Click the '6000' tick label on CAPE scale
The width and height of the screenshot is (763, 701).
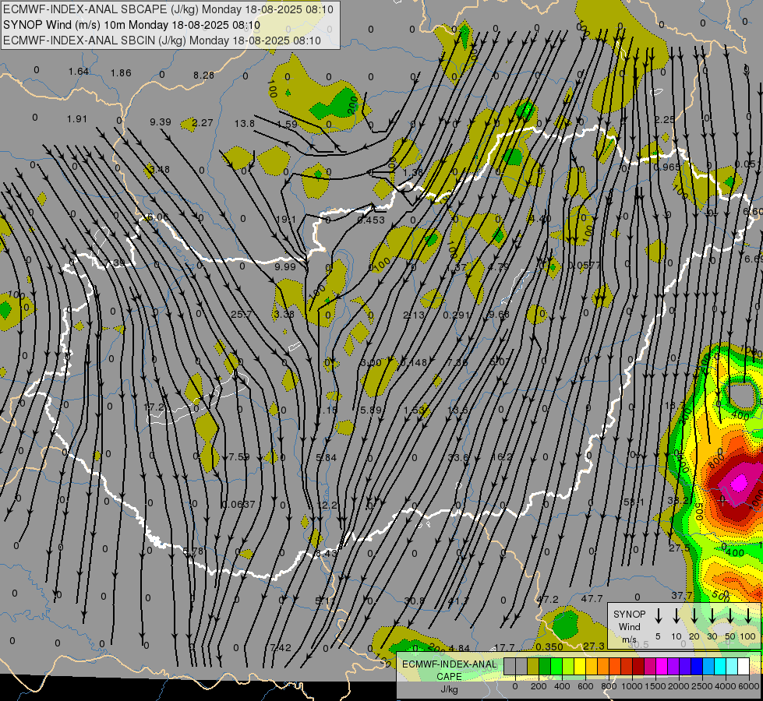pos(750,686)
